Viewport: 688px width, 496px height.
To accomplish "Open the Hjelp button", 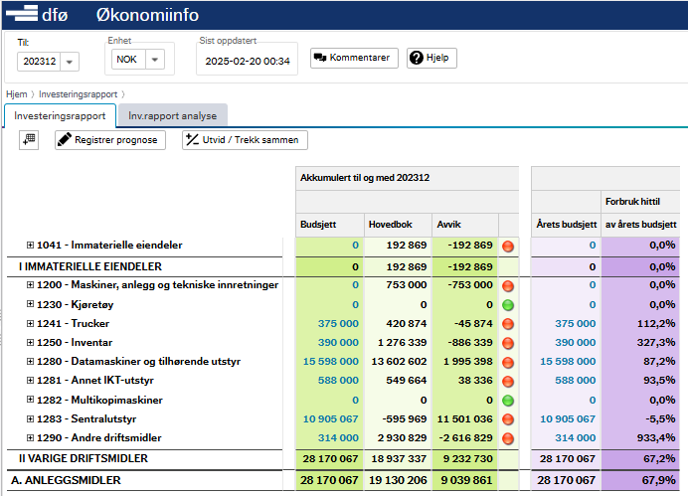I will click(431, 58).
